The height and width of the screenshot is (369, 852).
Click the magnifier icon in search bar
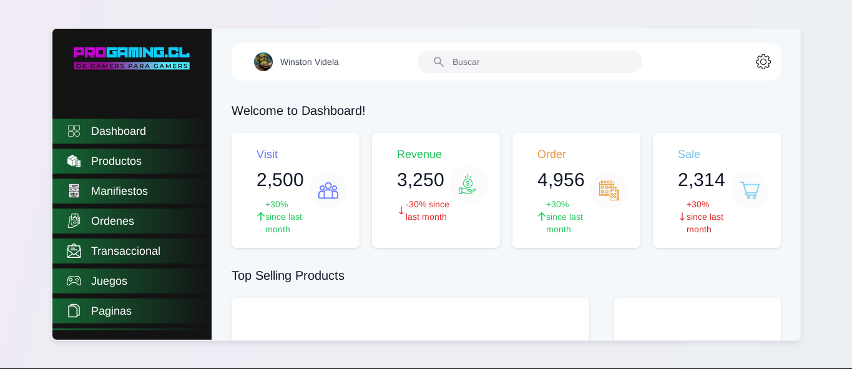[x=439, y=62]
